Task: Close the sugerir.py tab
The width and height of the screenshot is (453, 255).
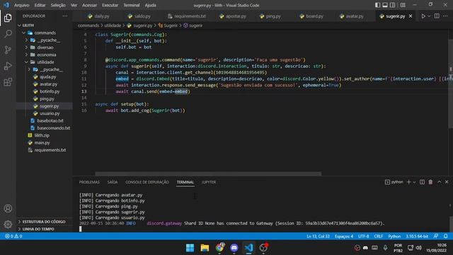Action: coord(411,16)
